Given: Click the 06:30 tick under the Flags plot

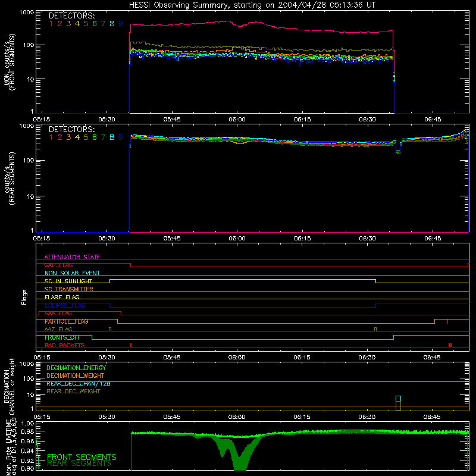Looking at the screenshot, I should click(x=367, y=358).
